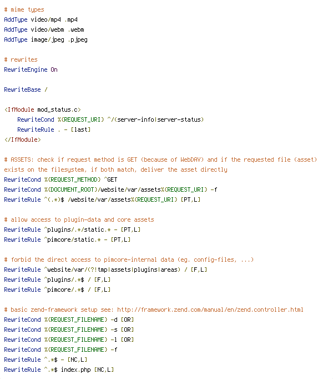Click the 'AddType image/jpeg .pjpeg' line
333x379 pixels.
46,39
